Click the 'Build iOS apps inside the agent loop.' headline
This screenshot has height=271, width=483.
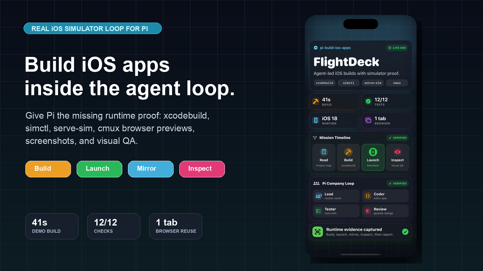click(130, 76)
